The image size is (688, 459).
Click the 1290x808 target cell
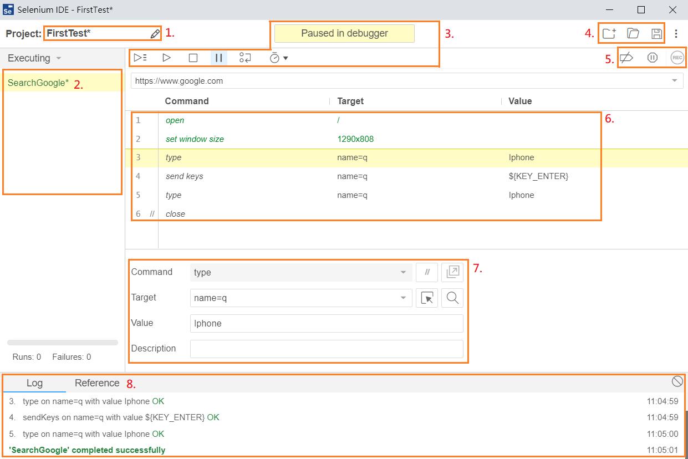[x=355, y=139]
